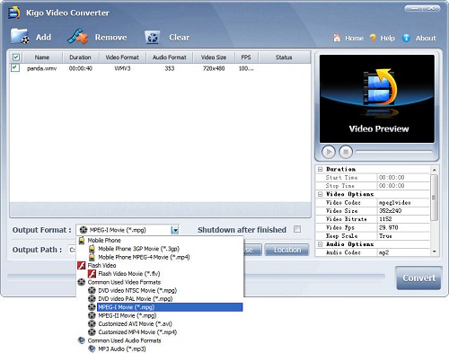The image size is (449, 353).
Task: Click the Remove item icon
Action: 77,37
